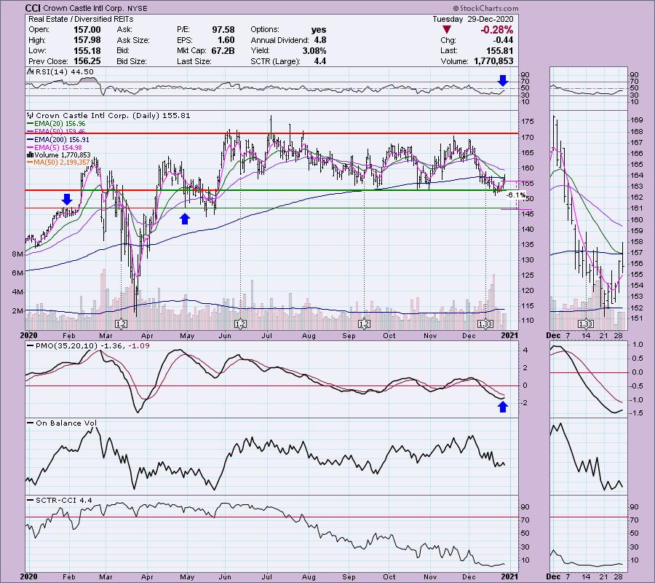The image size is (655, 583).
Task: Click the Ask Size label
Action: tap(133, 40)
